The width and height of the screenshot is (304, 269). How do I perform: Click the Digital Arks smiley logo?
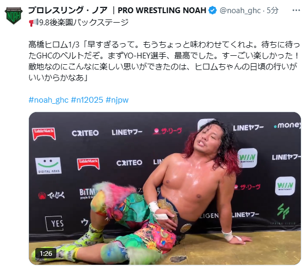point(48,165)
